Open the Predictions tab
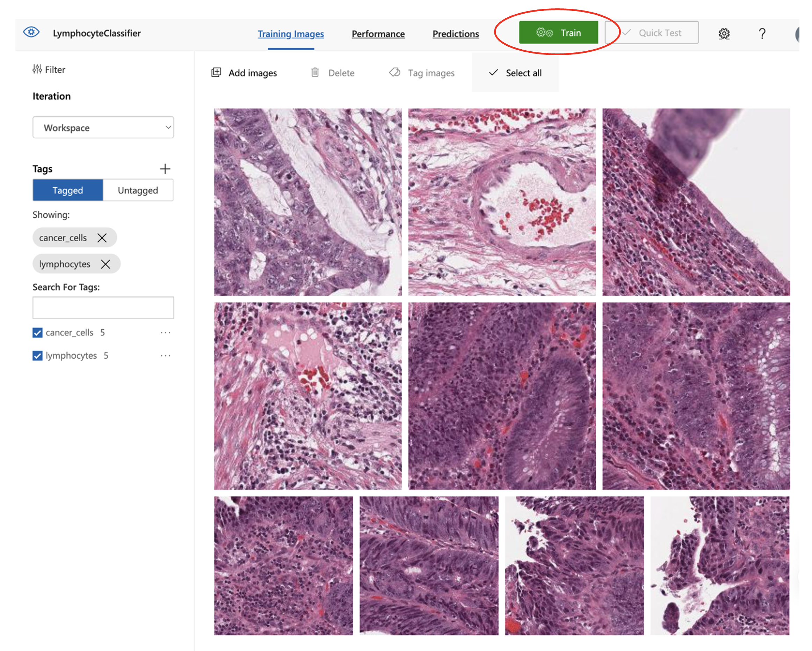The image size is (812, 651). point(456,34)
